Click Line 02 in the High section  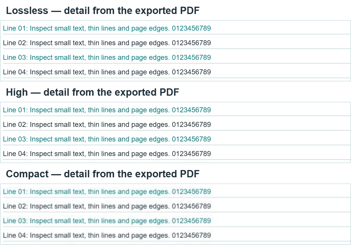click(x=107, y=125)
